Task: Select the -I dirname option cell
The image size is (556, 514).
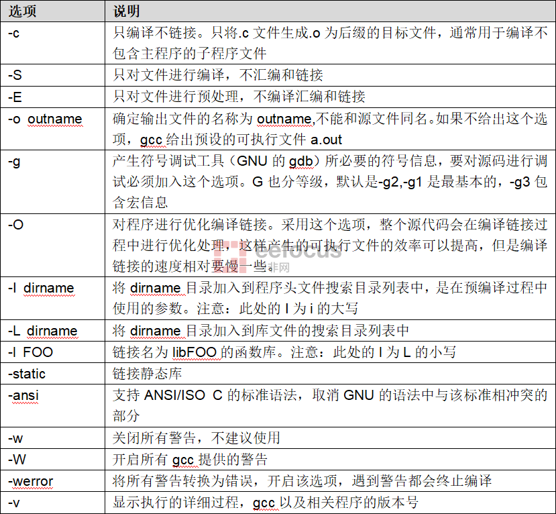Action: coord(52,298)
